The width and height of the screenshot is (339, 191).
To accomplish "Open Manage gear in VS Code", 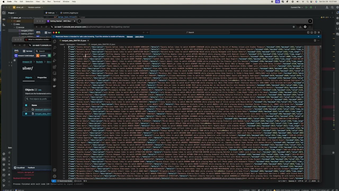I will point(55,176).
